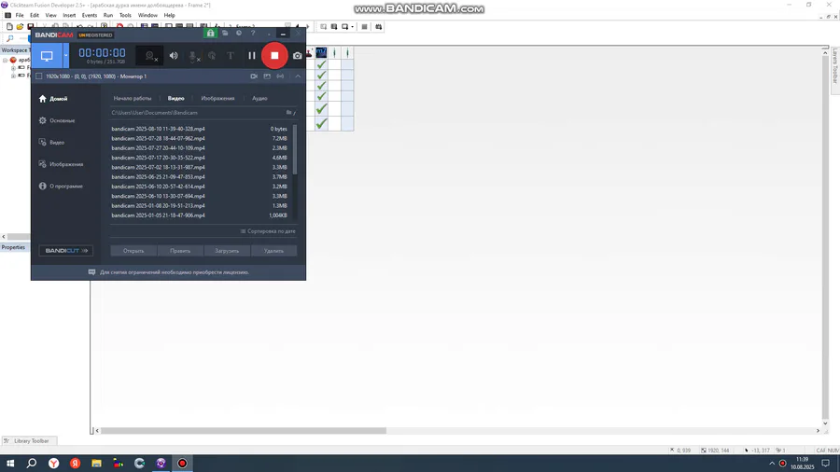The image size is (840, 472).
Task: Toggle Bandicam's microphone icon
Action: [193, 56]
